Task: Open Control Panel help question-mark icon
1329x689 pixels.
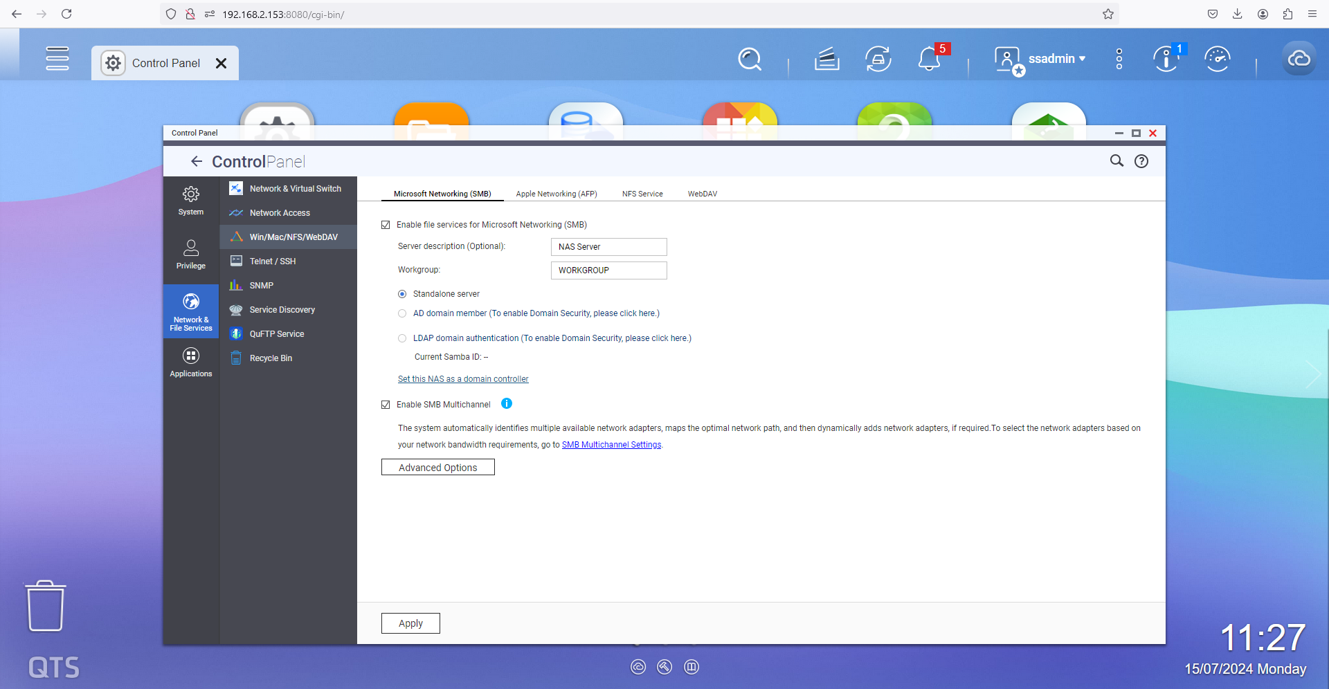Action: [1141, 161]
